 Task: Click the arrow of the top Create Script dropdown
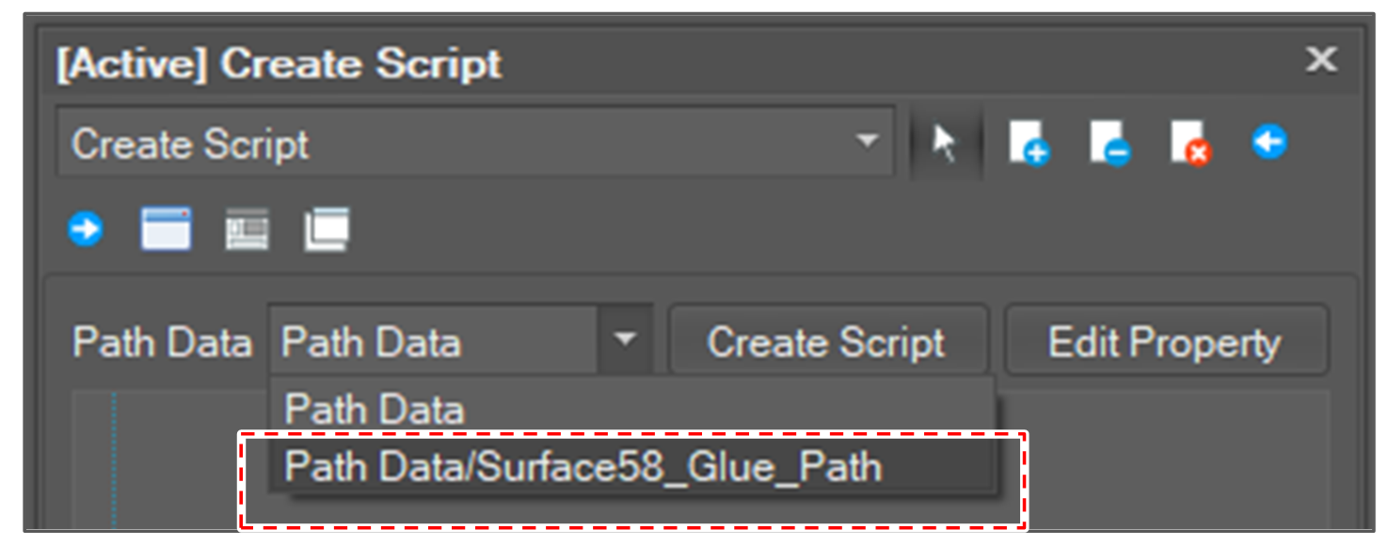click(x=866, y=144)
